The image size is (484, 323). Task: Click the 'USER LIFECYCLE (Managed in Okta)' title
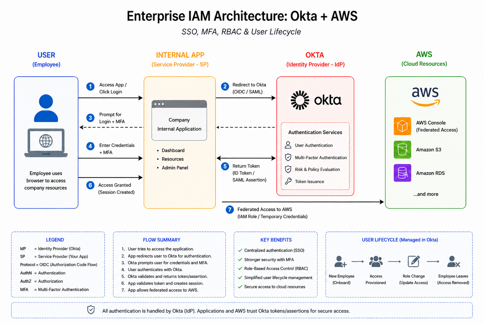400,240
